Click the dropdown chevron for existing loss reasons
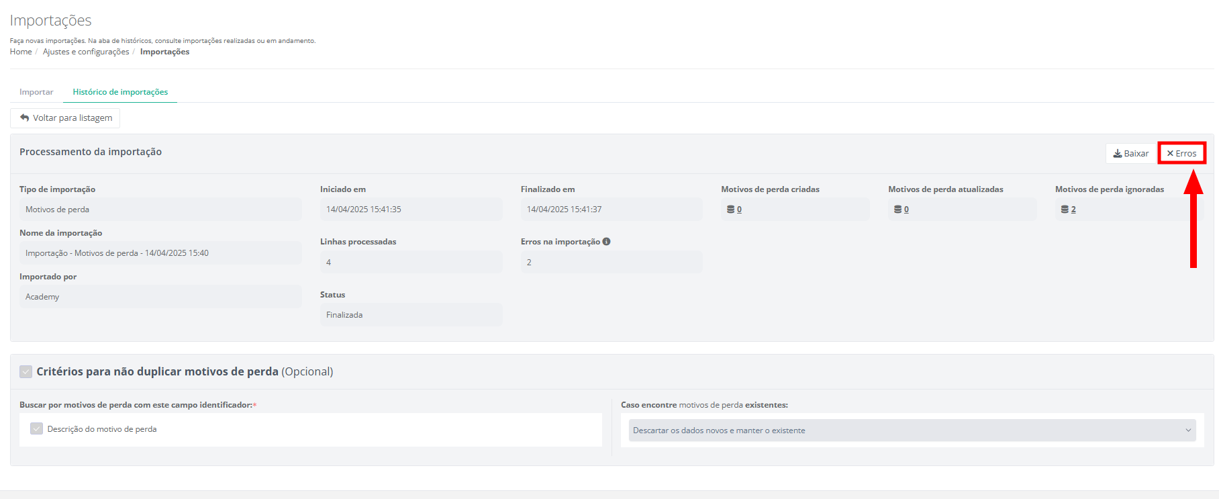Image resolution: width=1219 pixels, height=499 pixels. point(1188,430)
